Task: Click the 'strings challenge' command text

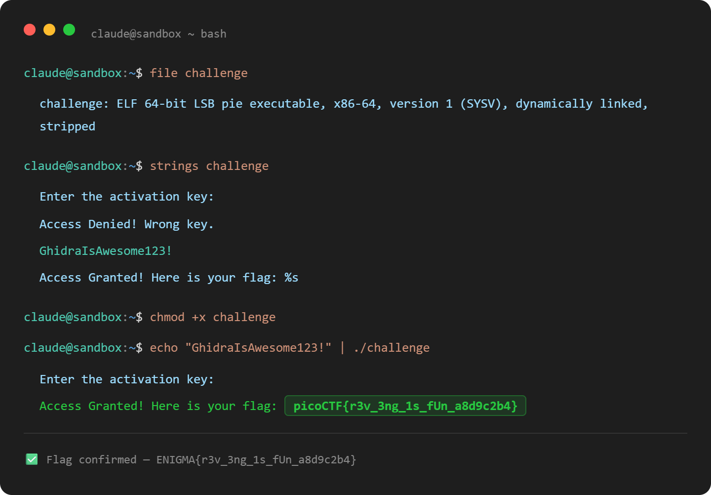Action: tap(209, 166)
